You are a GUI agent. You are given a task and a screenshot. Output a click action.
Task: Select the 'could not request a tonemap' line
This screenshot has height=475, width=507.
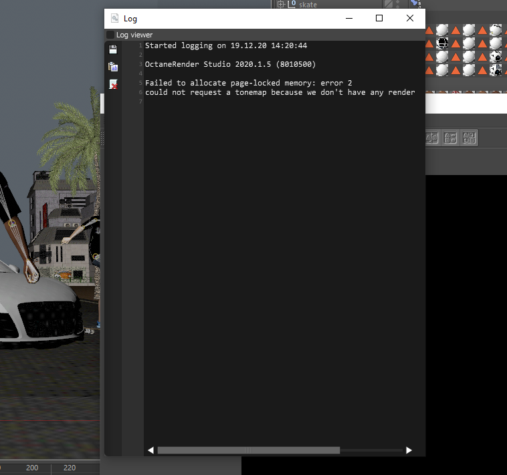(x=280, y=92)
